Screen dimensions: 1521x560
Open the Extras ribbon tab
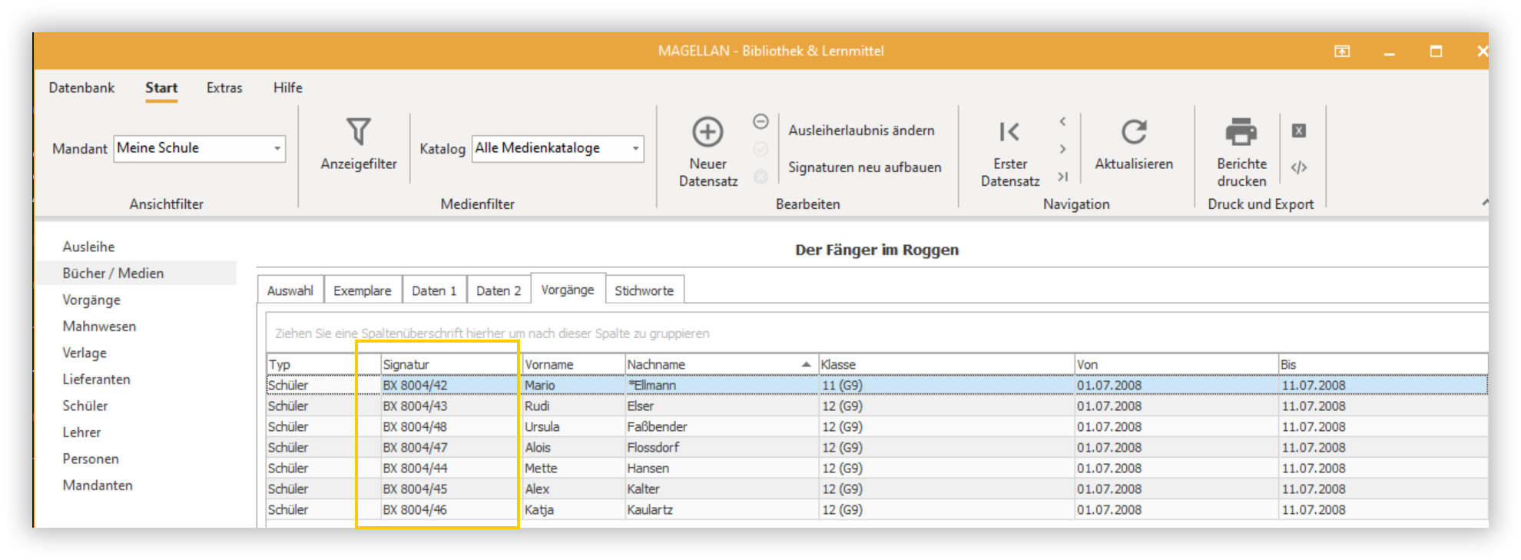coord(224,88)
